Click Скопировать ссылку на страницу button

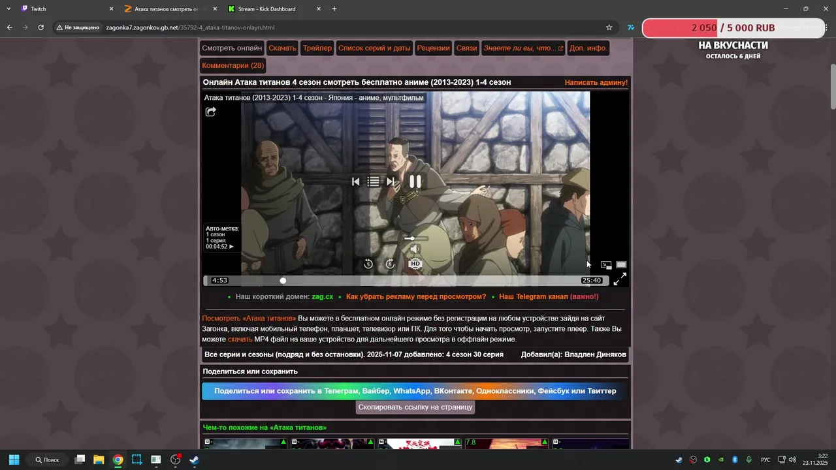415,407
